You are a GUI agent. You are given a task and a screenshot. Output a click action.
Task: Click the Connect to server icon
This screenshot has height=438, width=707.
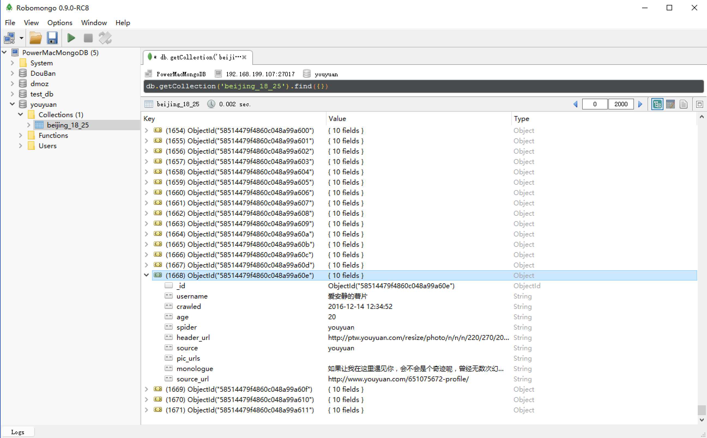click(x=9, y=38)
